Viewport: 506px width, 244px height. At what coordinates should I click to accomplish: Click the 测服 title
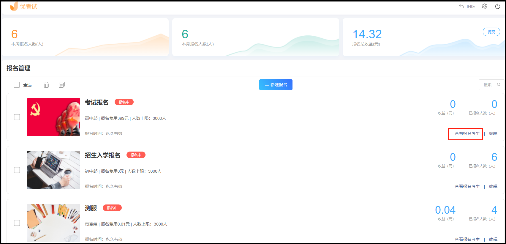click(91, 208)
